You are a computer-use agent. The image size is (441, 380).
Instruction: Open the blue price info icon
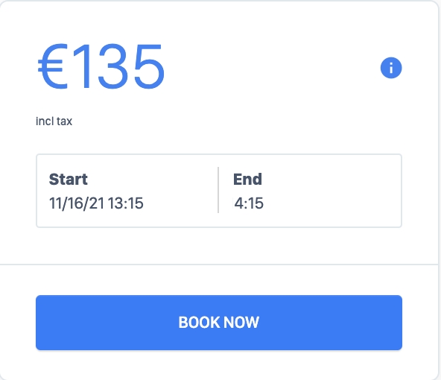(x=391, y=68)
